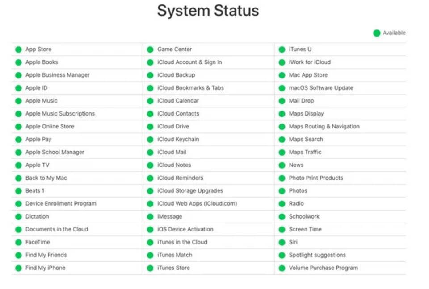
Task: Open the Apple School Manager entry
Action: coord(55,152)
